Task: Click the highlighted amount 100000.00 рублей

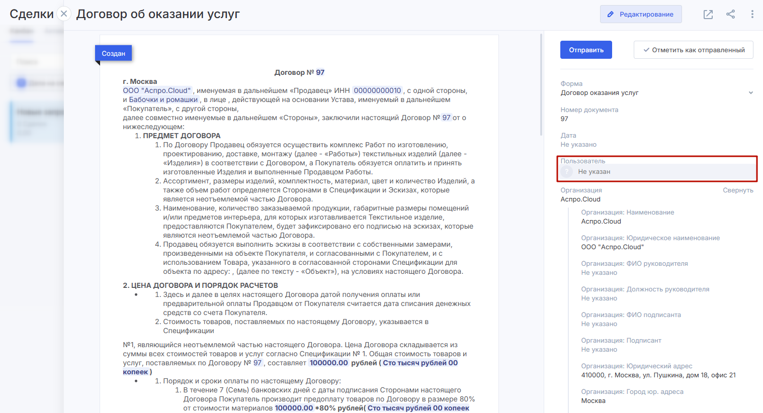Action: [x=343, y=363]
